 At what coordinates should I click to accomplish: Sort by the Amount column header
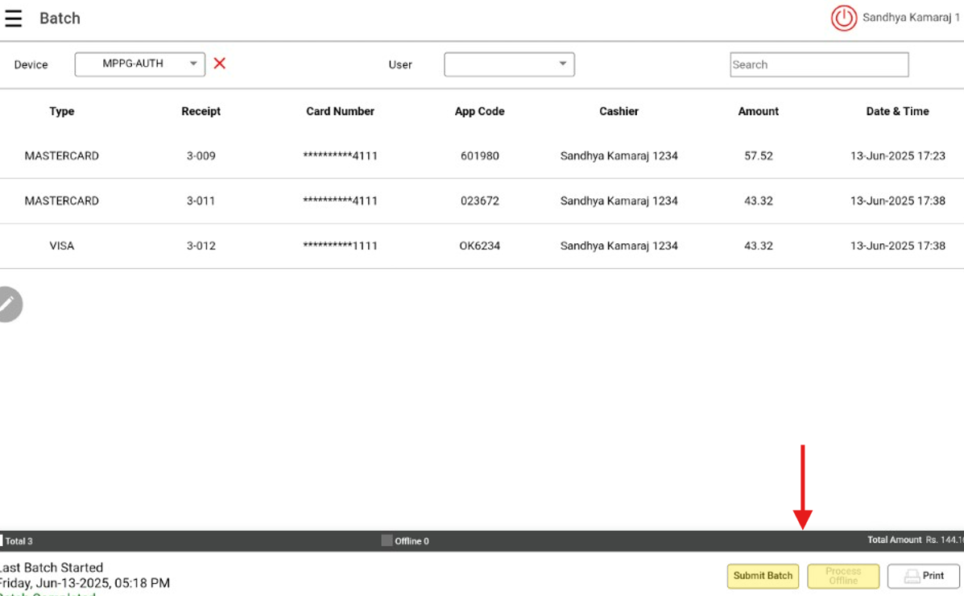pos(758,111)
